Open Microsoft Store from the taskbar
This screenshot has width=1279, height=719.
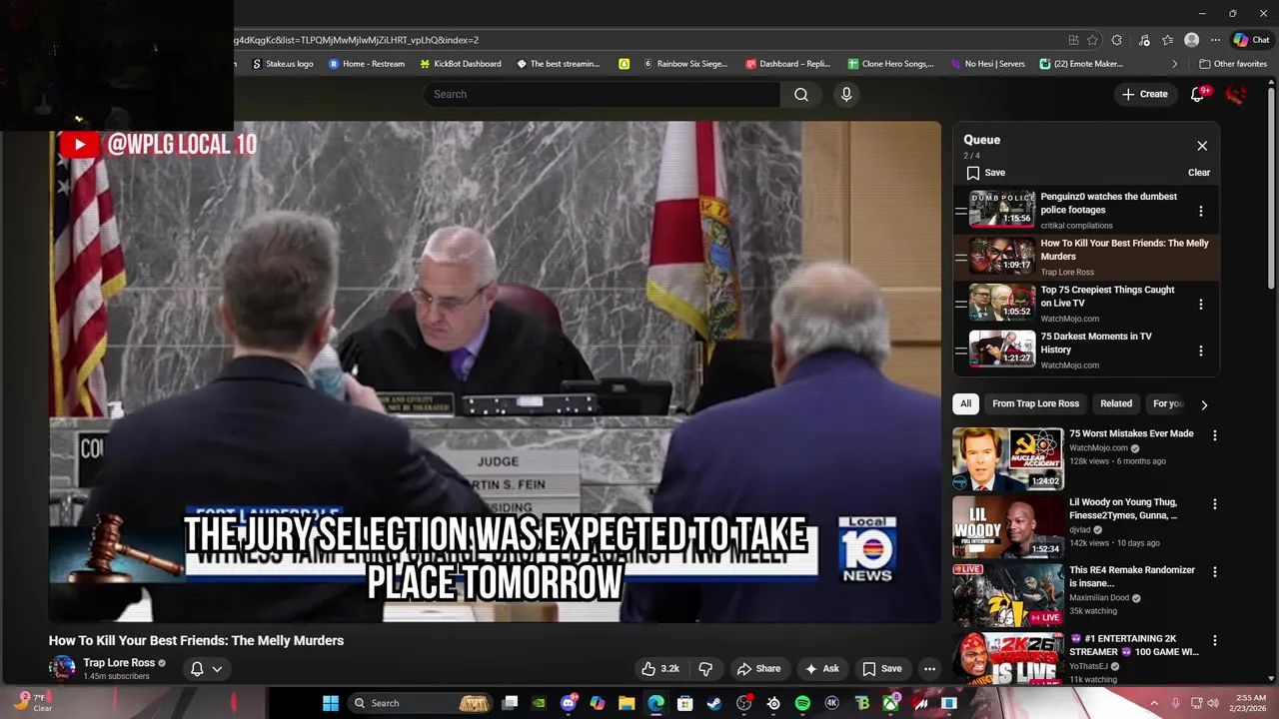coord(685,703)
